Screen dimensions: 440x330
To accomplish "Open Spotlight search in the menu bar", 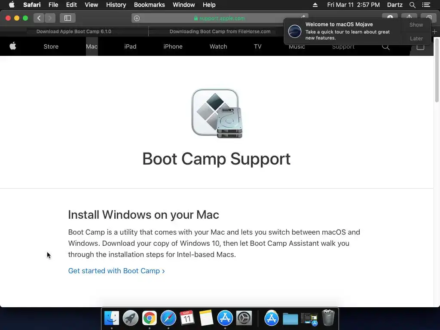I will 412,5.
